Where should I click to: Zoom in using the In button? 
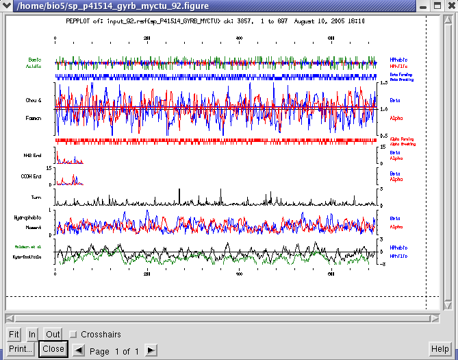pyautogui.click(x=32, y=334)
